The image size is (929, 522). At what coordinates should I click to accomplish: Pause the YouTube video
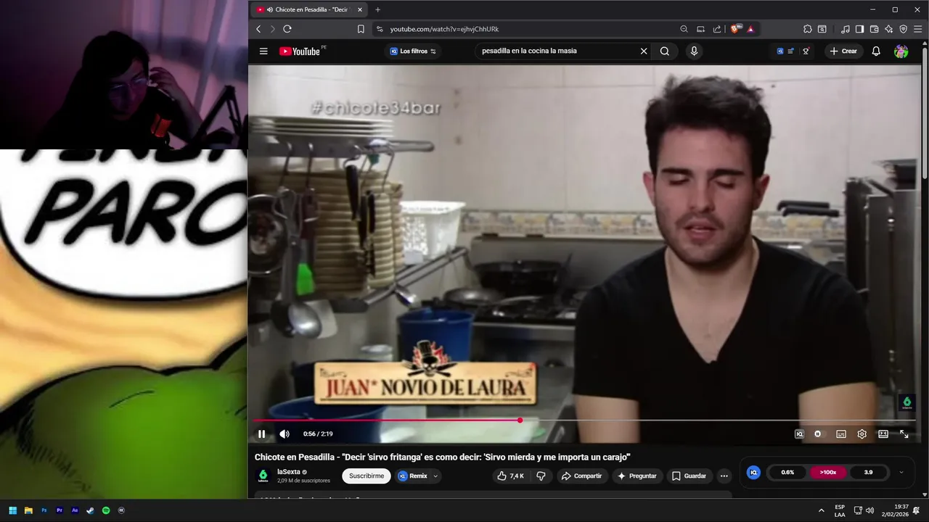262,434
